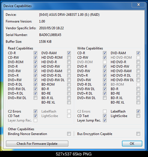Enable Bus Encryption Capable checkbox
The height and width of the screenshot is (157, 148).
(138, 134)
